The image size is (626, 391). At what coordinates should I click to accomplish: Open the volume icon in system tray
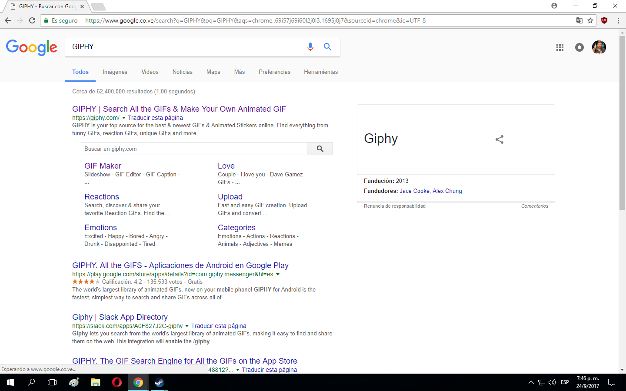[x=552, y=382]
